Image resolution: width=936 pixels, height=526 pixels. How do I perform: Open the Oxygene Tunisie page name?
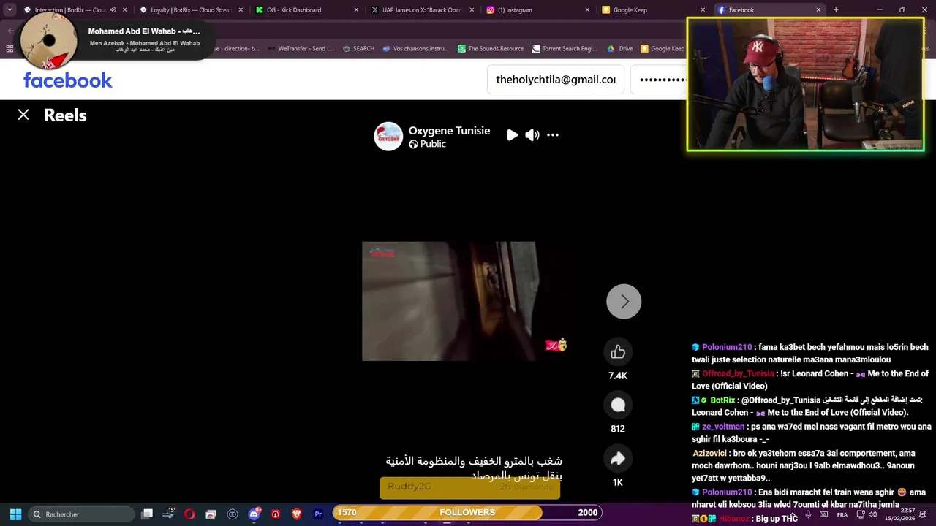449,131
